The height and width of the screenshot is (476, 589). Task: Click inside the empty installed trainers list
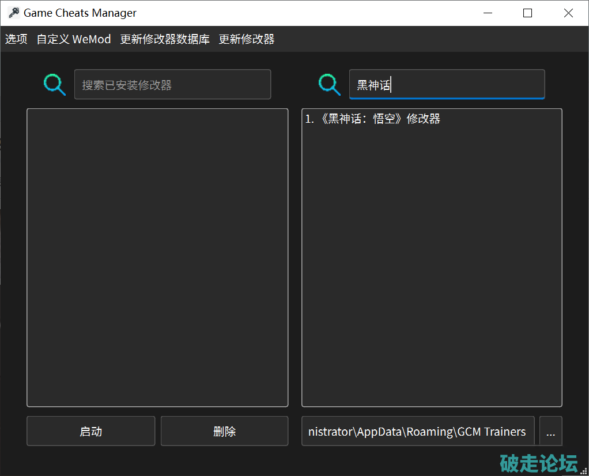click(x=157, y=257)
